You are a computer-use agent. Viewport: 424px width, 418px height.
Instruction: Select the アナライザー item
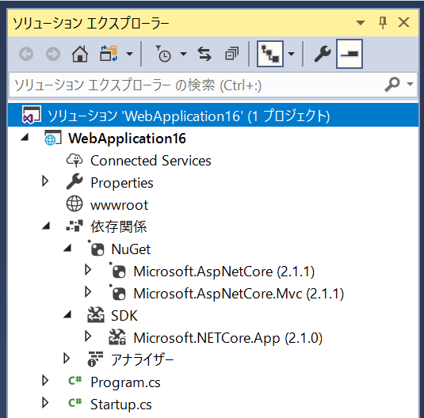tap(143, 360)
